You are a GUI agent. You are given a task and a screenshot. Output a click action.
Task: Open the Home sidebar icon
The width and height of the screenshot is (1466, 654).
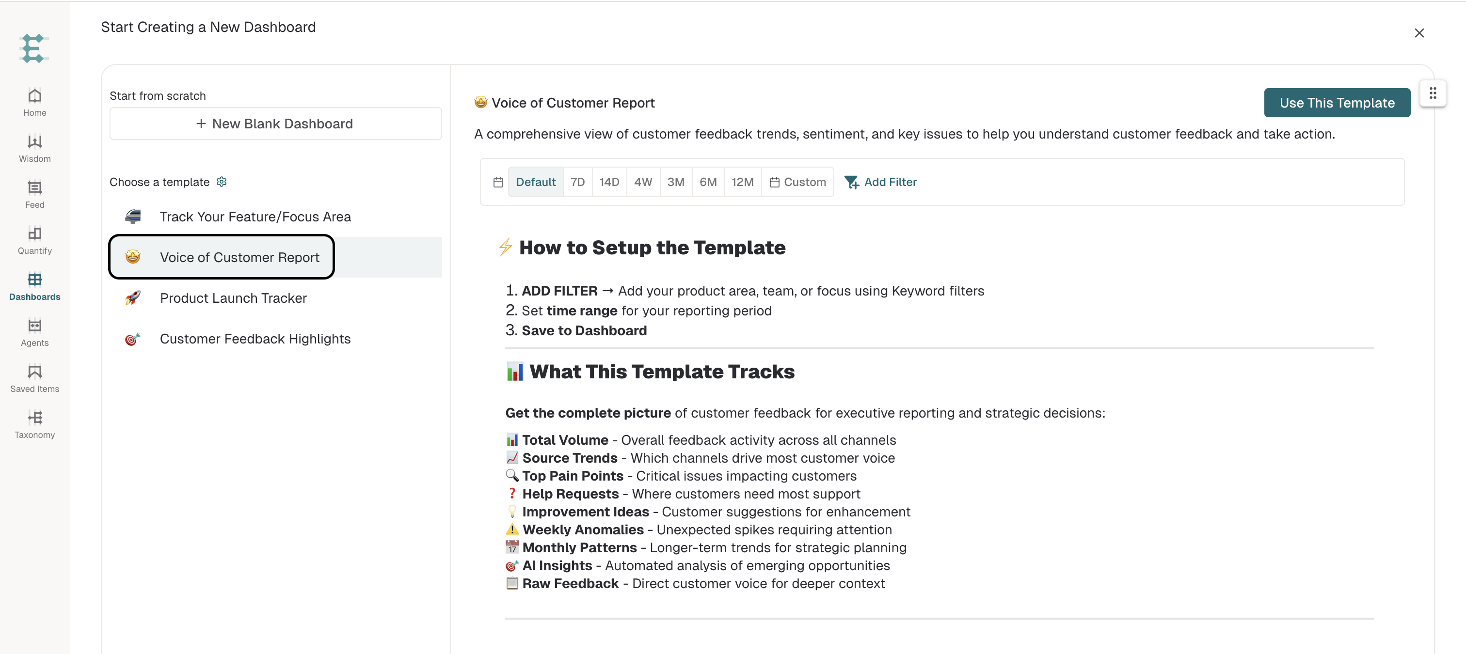click(35, 95)
